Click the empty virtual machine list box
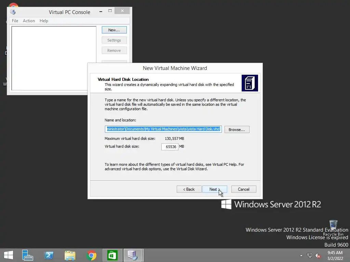350x262 pixels. click(54, 58)
